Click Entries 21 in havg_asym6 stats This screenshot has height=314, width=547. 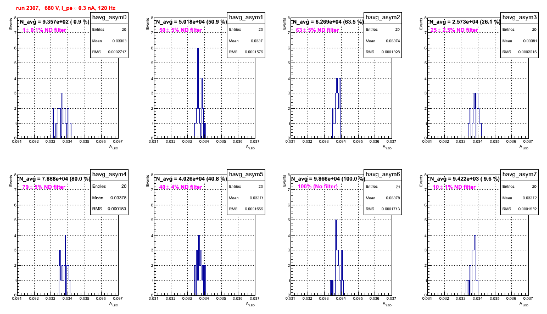(x=383, y=186)
